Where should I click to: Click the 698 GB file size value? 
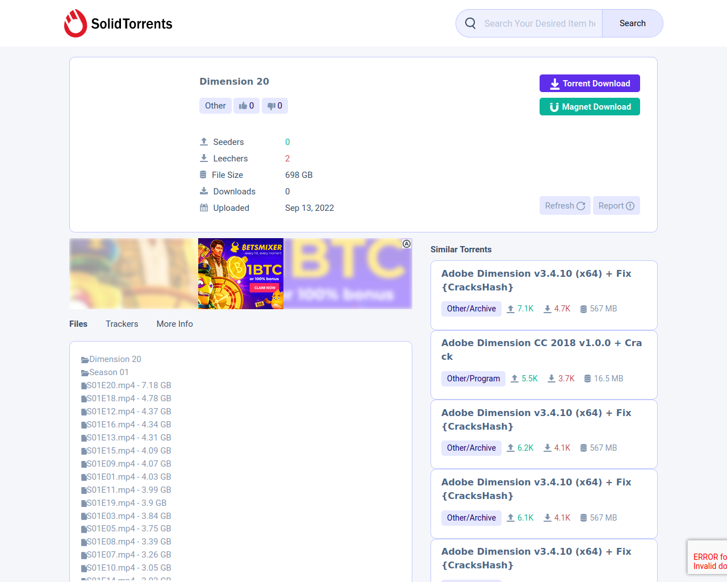[x=299, y=175]
